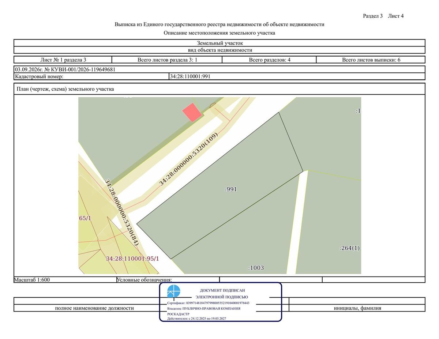
Task: Select "Всего листов выписки: 6" cell
Action: pos(371,60)
